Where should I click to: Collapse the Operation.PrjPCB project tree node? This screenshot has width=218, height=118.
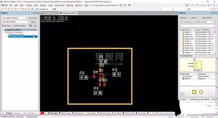click(4, 30)
